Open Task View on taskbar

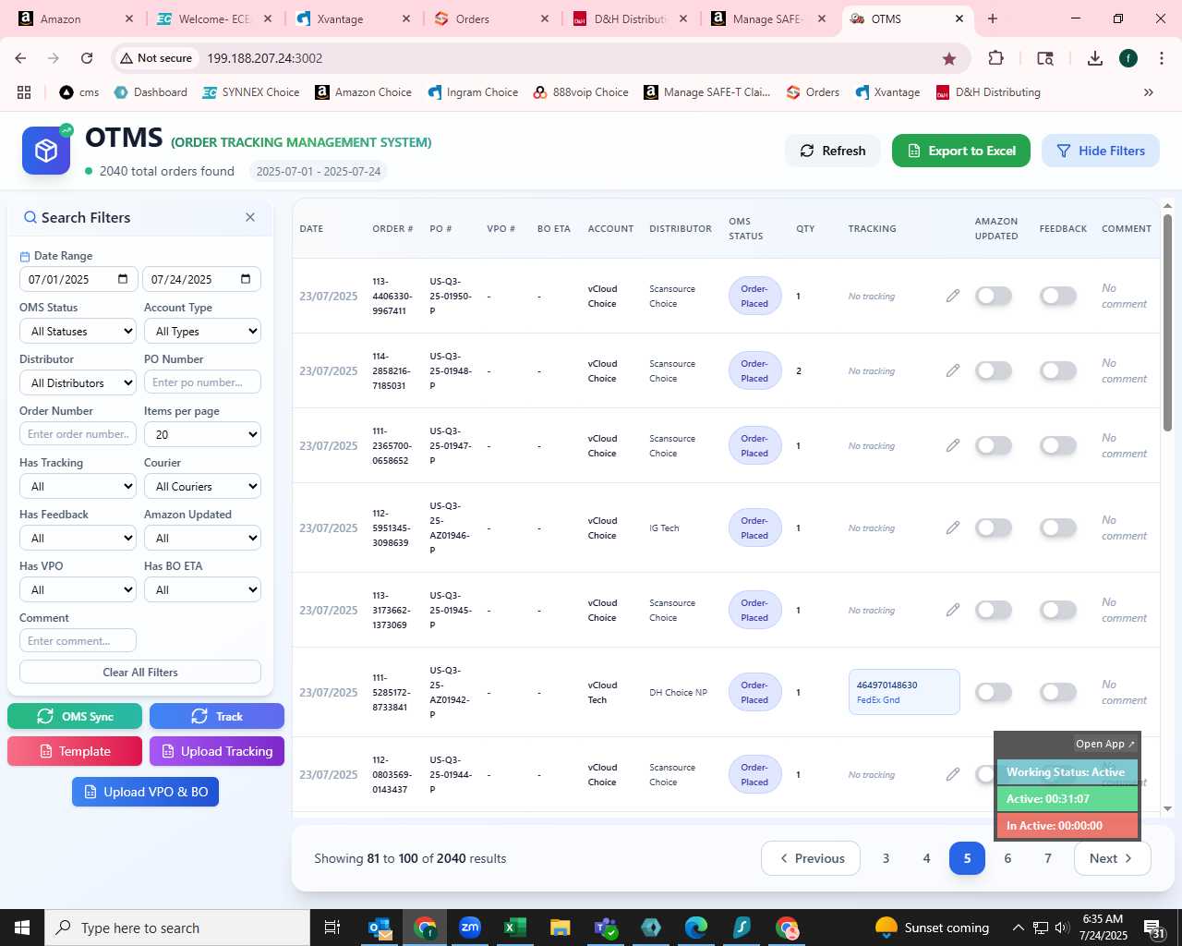pyautogui.click(x=332, y=928)
